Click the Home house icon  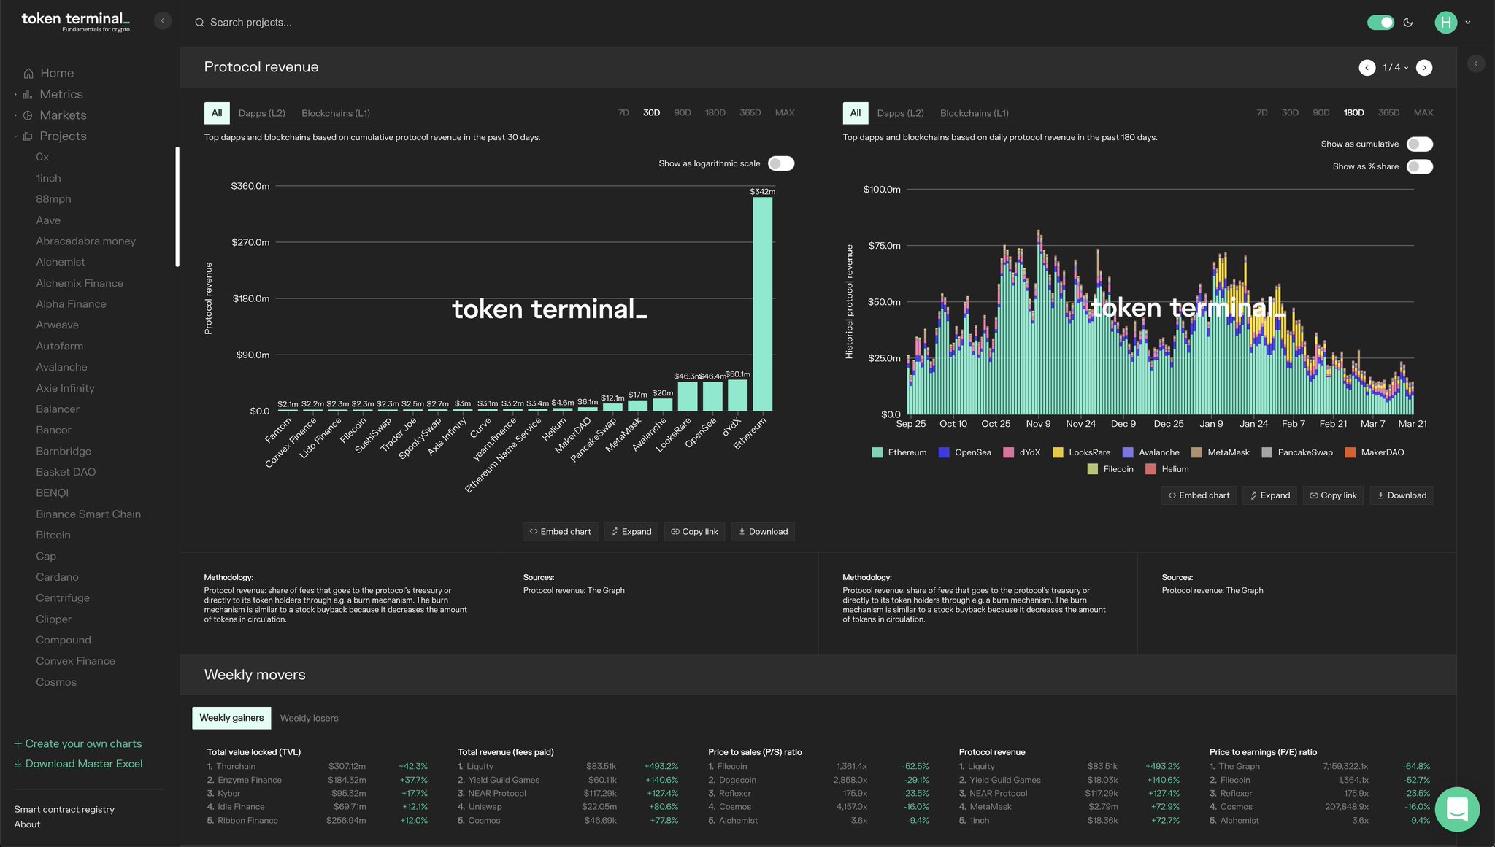click(28, 73)
